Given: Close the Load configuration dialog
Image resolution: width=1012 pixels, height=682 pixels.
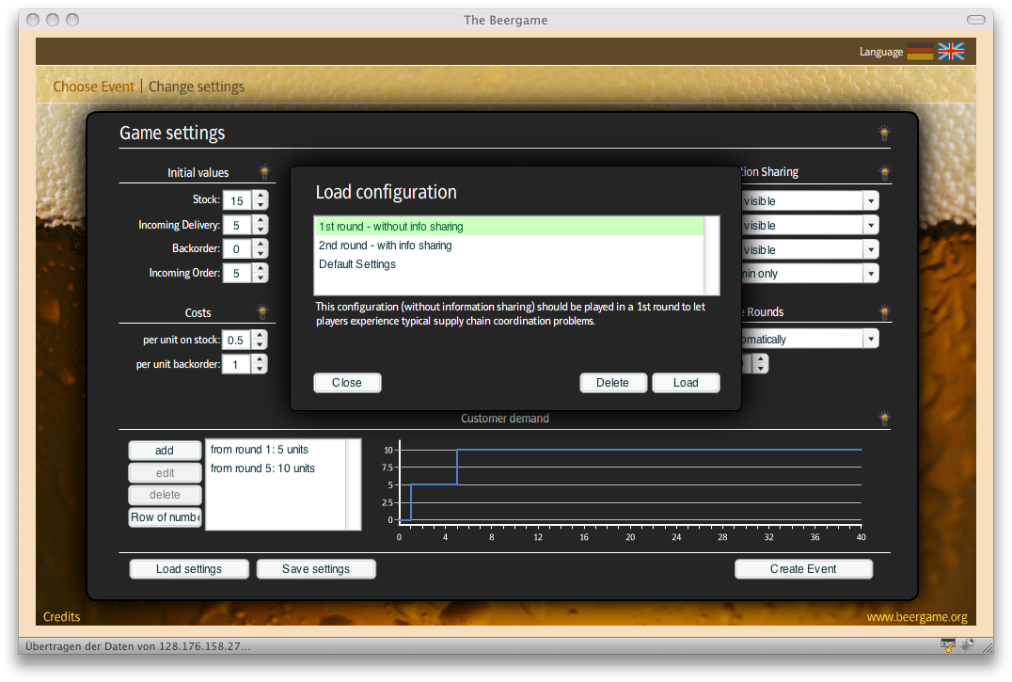Looking at the screenshot, I should [x=347, y=383].
